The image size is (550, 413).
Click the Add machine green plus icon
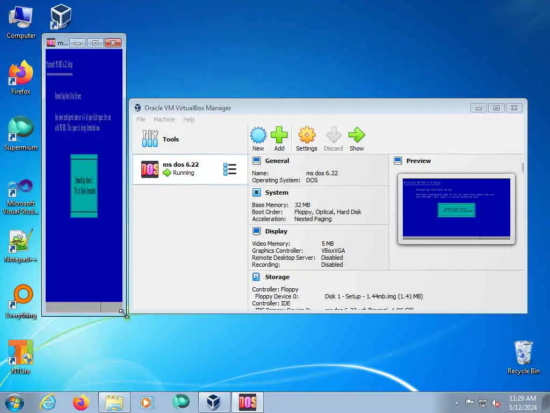tap(279, 135)
